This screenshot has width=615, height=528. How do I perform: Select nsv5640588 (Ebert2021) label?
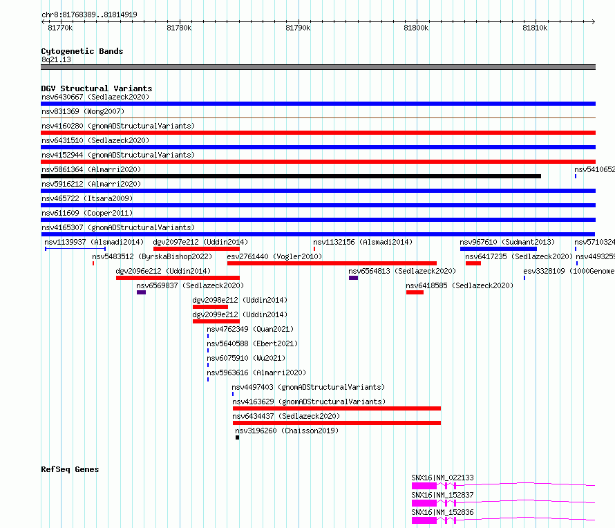pyautogui.click(x=252, y=343)
